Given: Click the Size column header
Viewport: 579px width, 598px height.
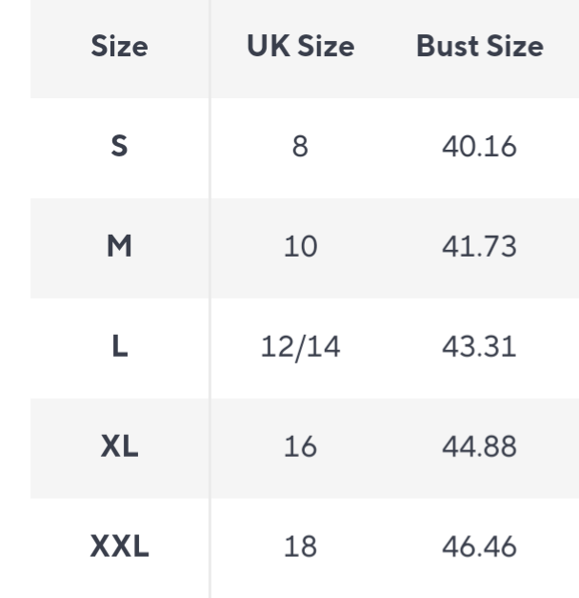Looking at the screenshot, I should tap(120, 48).
